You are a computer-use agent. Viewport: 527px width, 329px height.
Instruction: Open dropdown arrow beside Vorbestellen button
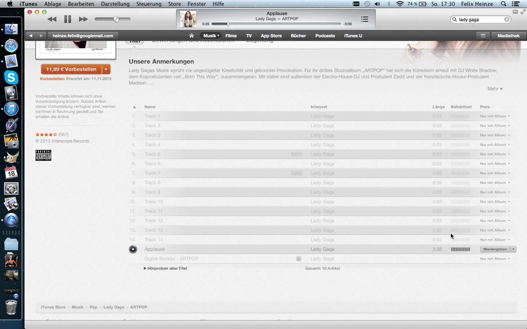(106, 69)
